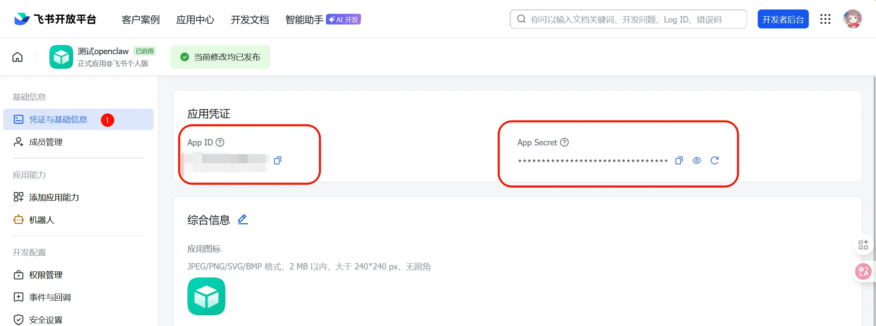
Task: Open 应用中心 in the top navigation
Action: tap(195, 19)
